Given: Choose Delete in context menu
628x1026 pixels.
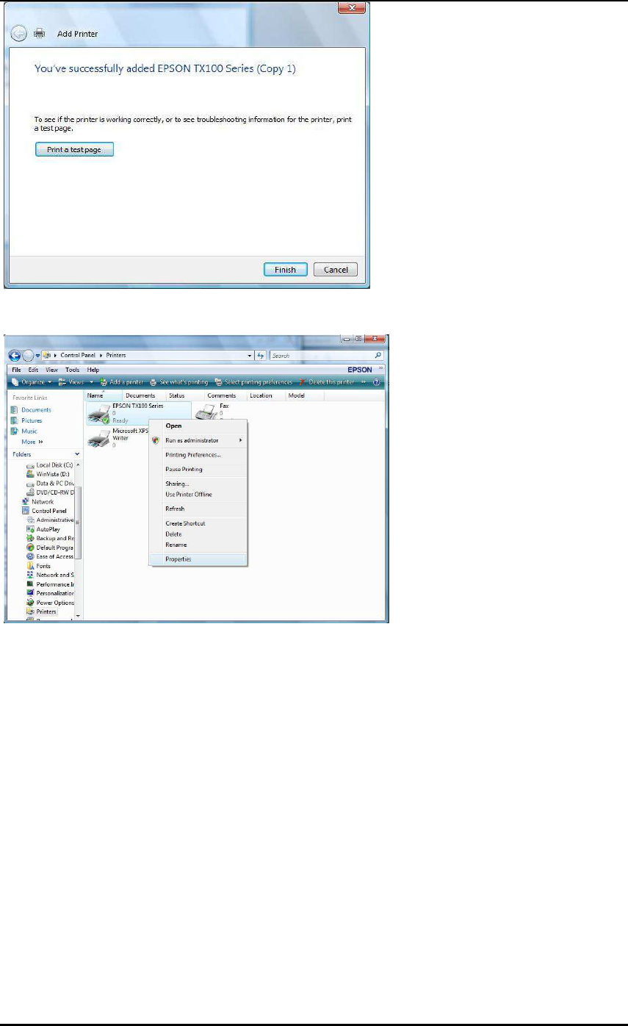Looking at the screenshot, I should click(198, 534).
